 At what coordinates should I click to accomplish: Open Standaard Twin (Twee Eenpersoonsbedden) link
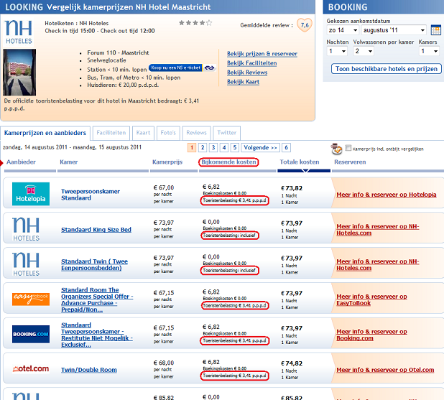94,265
